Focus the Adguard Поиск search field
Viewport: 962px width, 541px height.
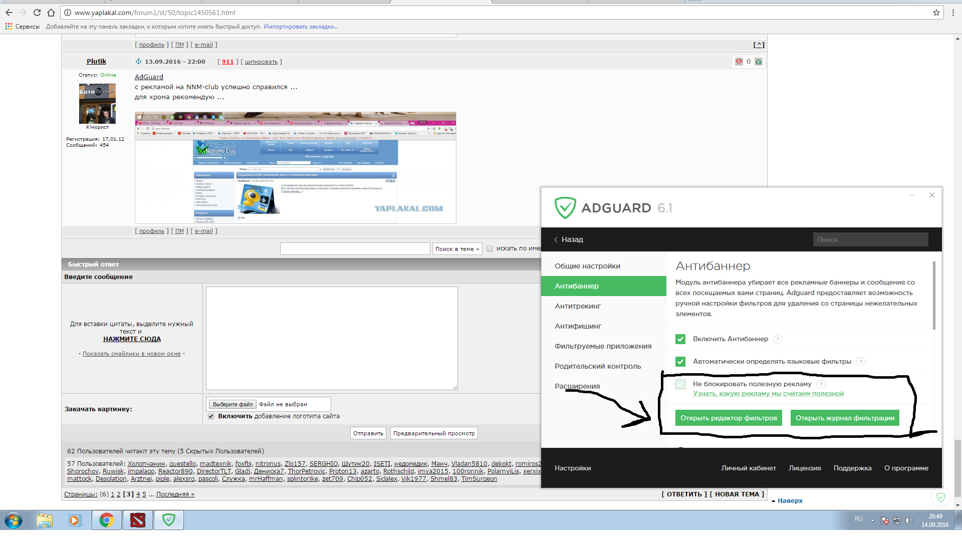(870, 239)
